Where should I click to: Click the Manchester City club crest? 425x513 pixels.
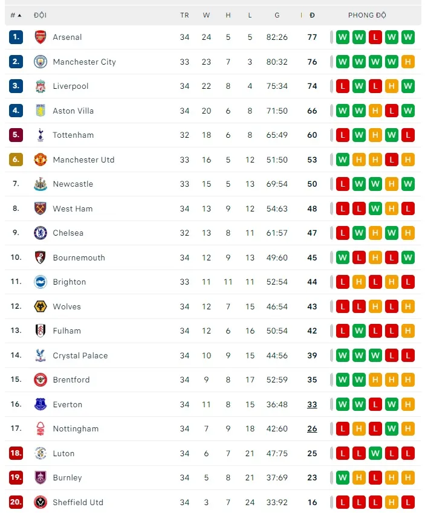41,62
